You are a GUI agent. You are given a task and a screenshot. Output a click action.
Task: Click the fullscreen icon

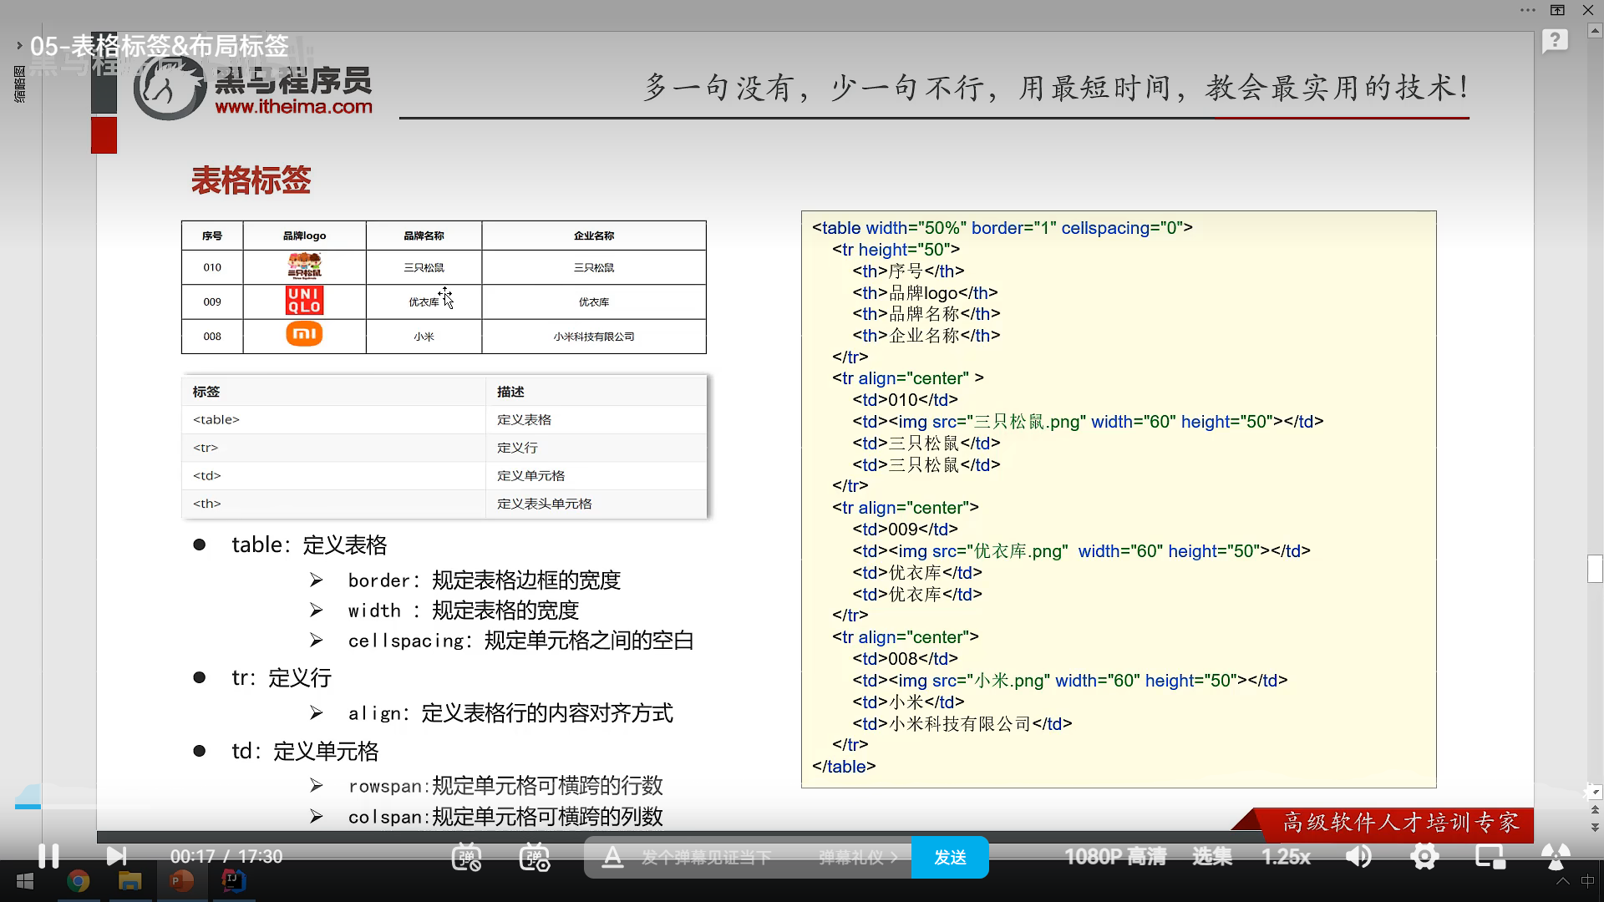coord(1555,857)
